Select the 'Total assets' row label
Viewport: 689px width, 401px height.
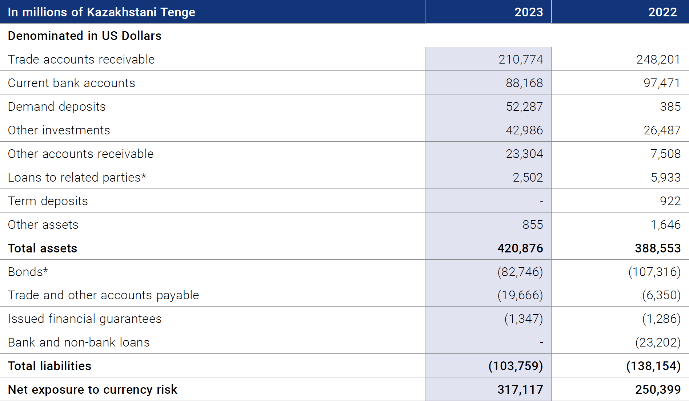43,248
